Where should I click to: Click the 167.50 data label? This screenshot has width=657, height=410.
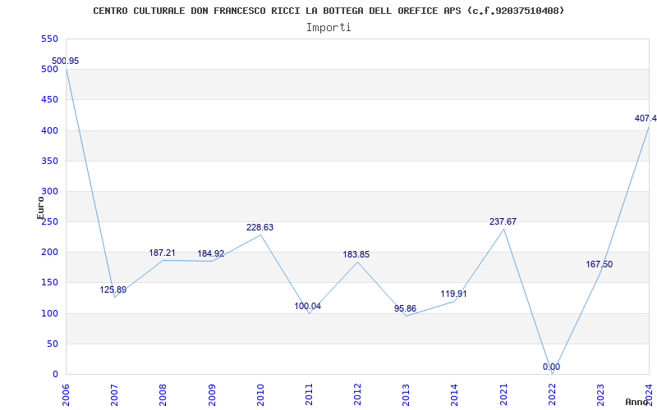(x=600, y=264)
